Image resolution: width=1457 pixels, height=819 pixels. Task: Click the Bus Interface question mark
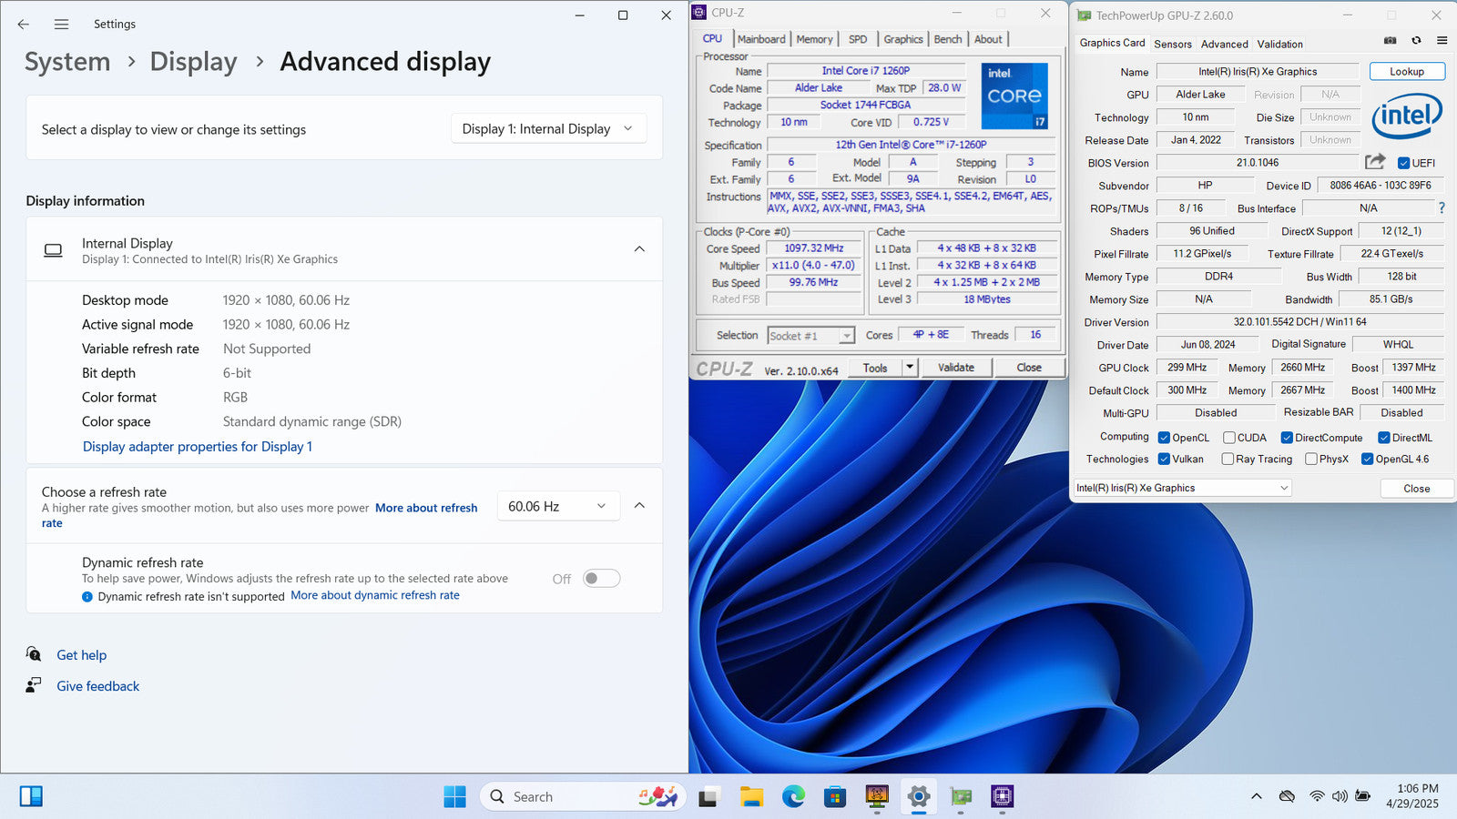point(1442,208)
